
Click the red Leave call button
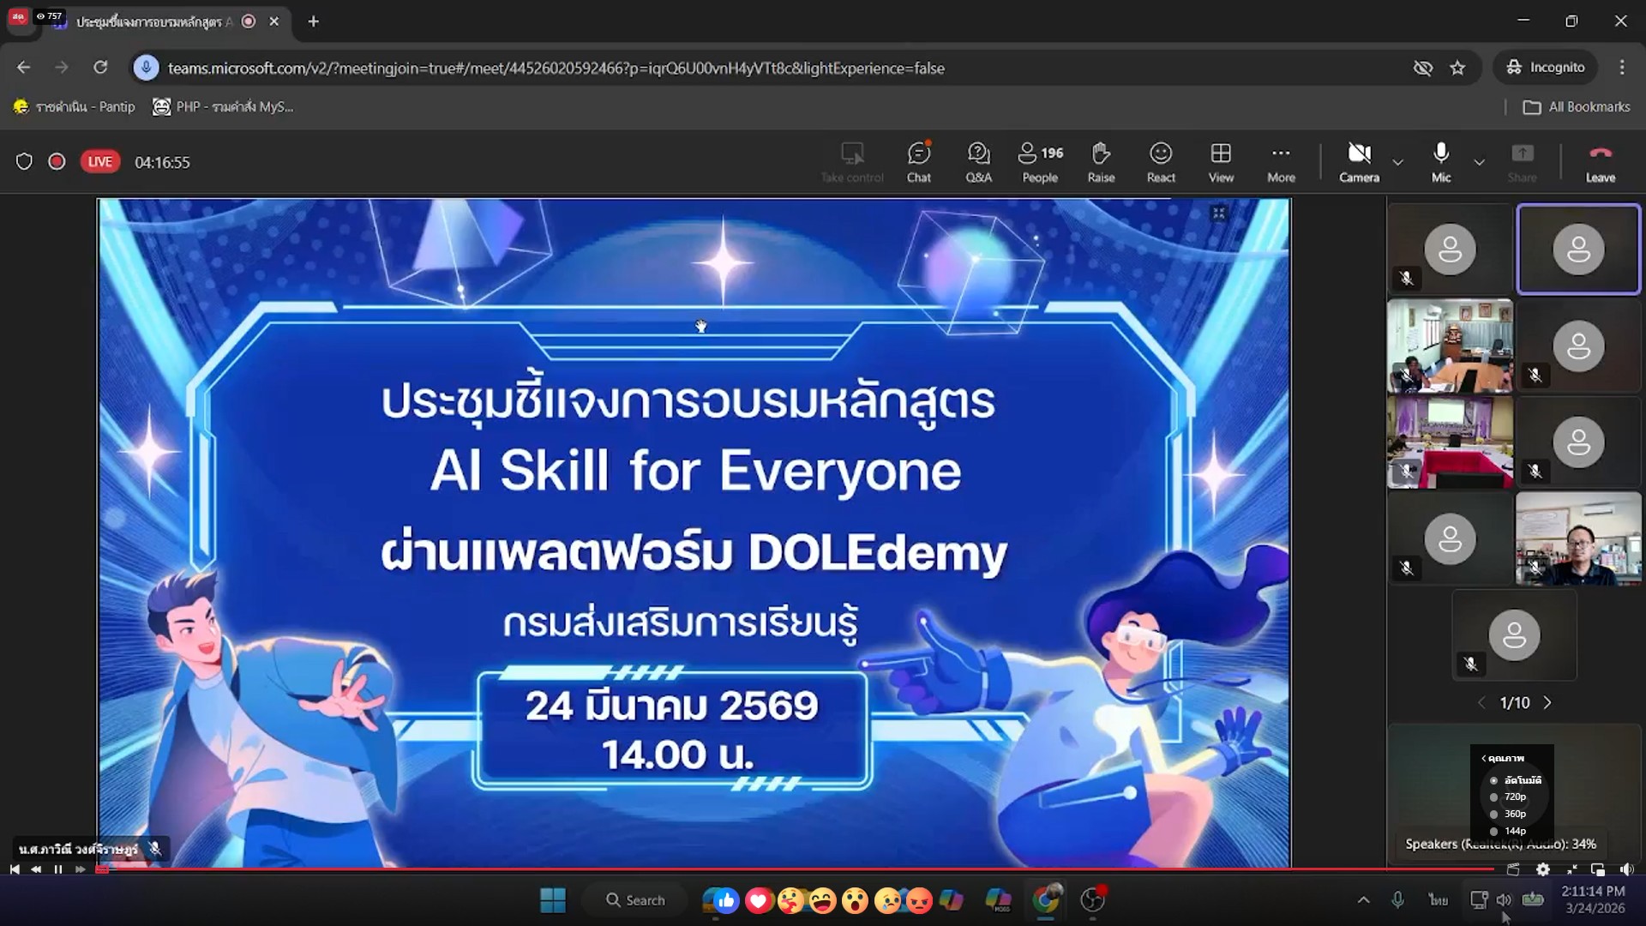(1600, 162)
